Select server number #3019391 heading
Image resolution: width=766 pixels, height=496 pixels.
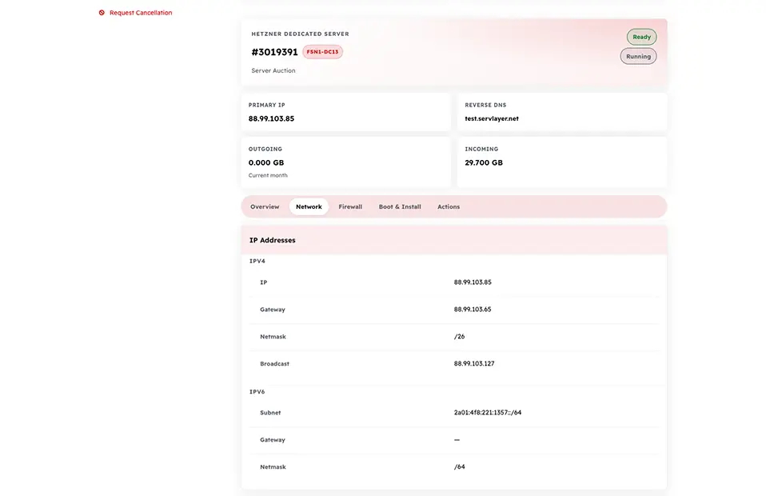[274, 52]
